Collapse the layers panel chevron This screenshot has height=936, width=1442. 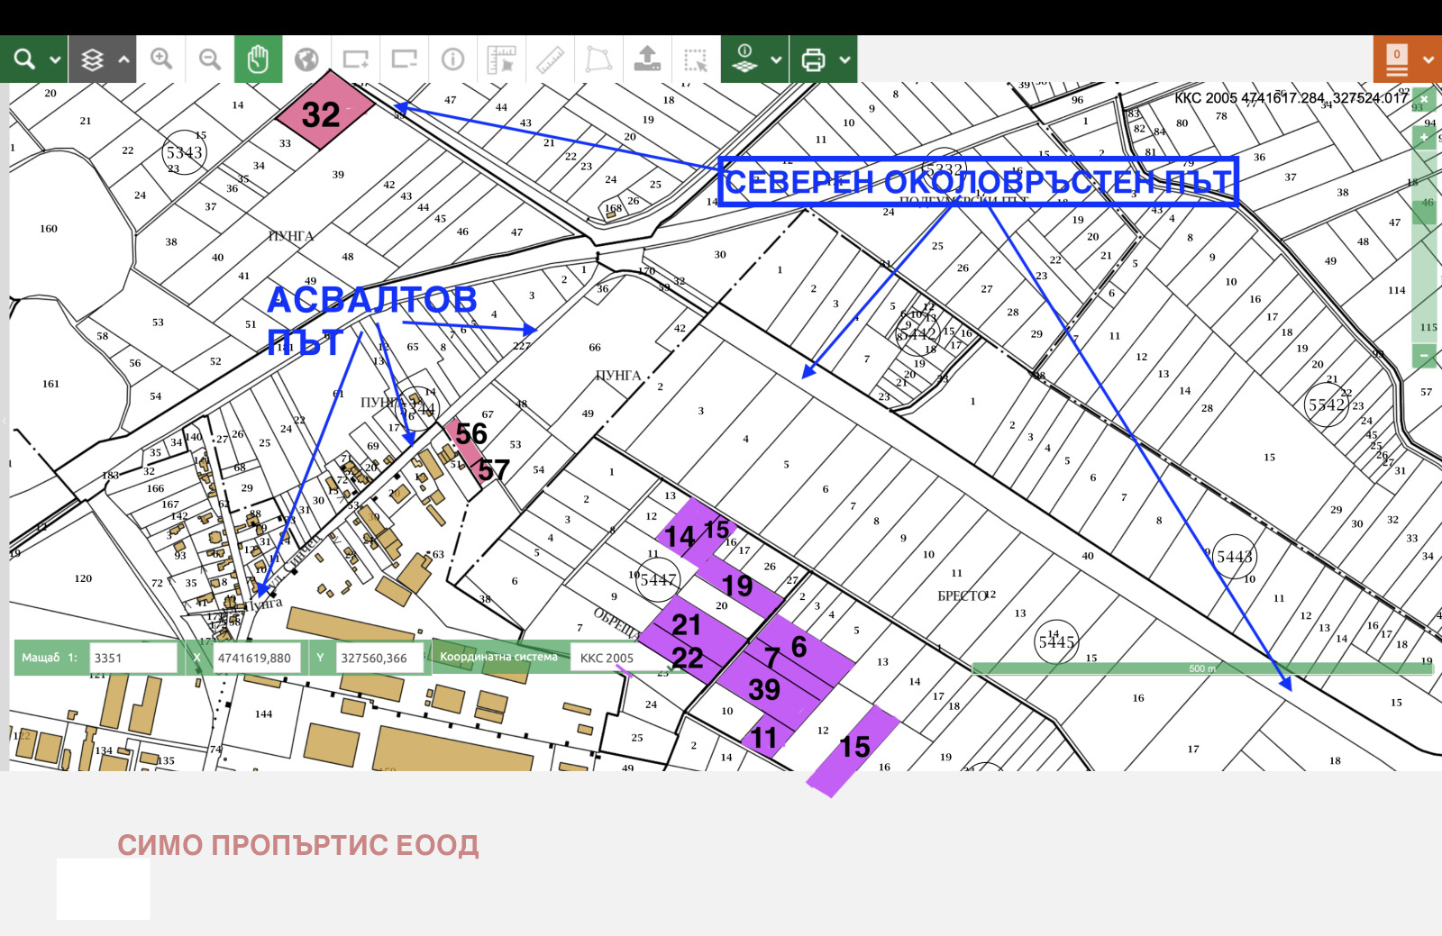click(123, 60)
